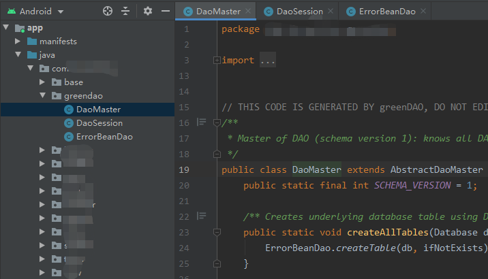
Task: Expand the base package
Action: click(x=42, y=82)
